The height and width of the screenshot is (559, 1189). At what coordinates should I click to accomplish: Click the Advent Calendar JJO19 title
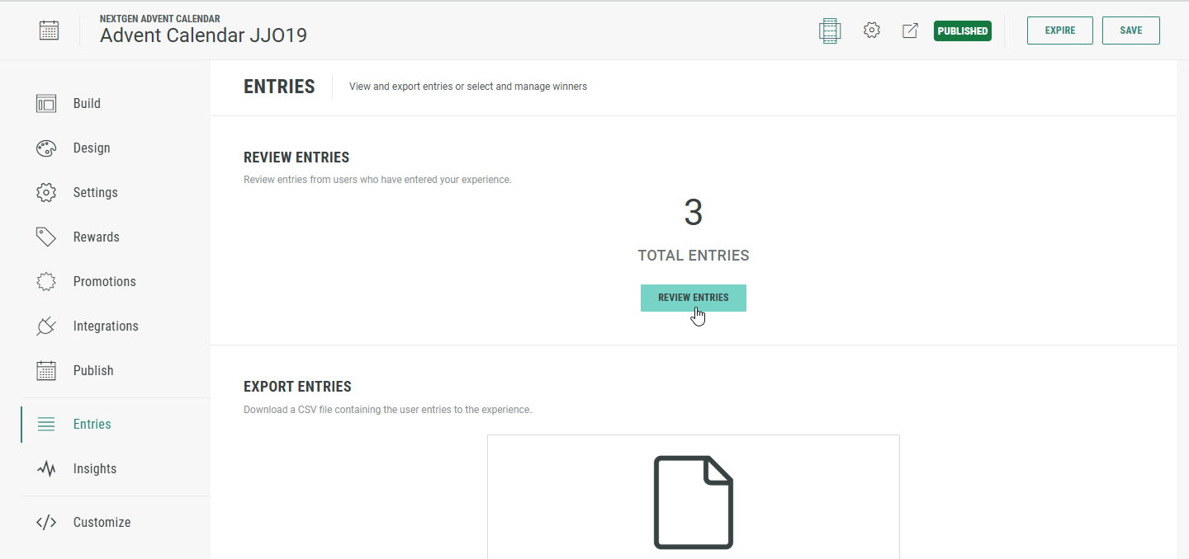click(x=203, y=35)
